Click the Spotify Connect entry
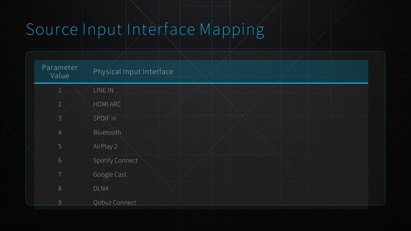Screen dimensions: 411x231 click(x=115, y=160)
